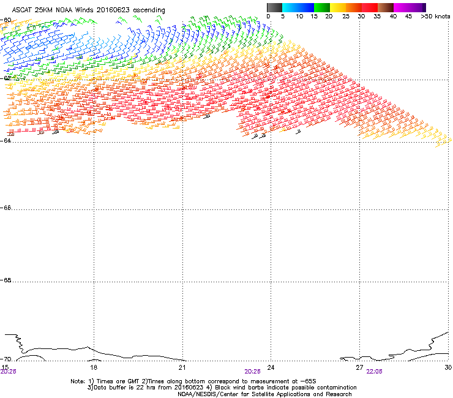
Task: Click the '-62' latitude axis label
Action: point(6,78)
